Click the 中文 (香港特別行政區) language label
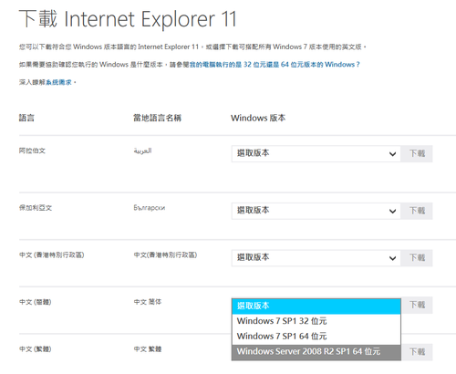 coord(52,255)
